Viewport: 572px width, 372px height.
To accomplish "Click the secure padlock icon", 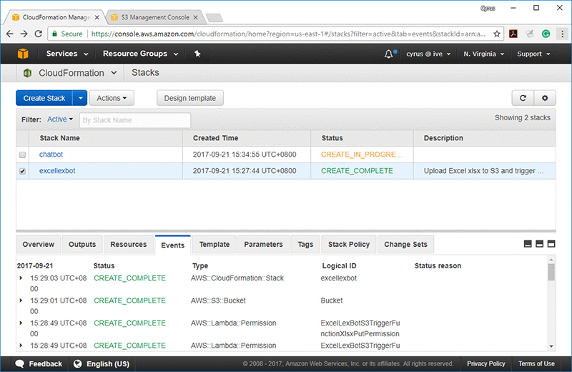I will point(55,34).
